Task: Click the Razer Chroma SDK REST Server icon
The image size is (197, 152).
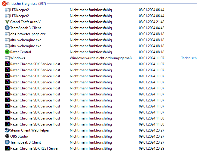Action: tap(7, 148)
